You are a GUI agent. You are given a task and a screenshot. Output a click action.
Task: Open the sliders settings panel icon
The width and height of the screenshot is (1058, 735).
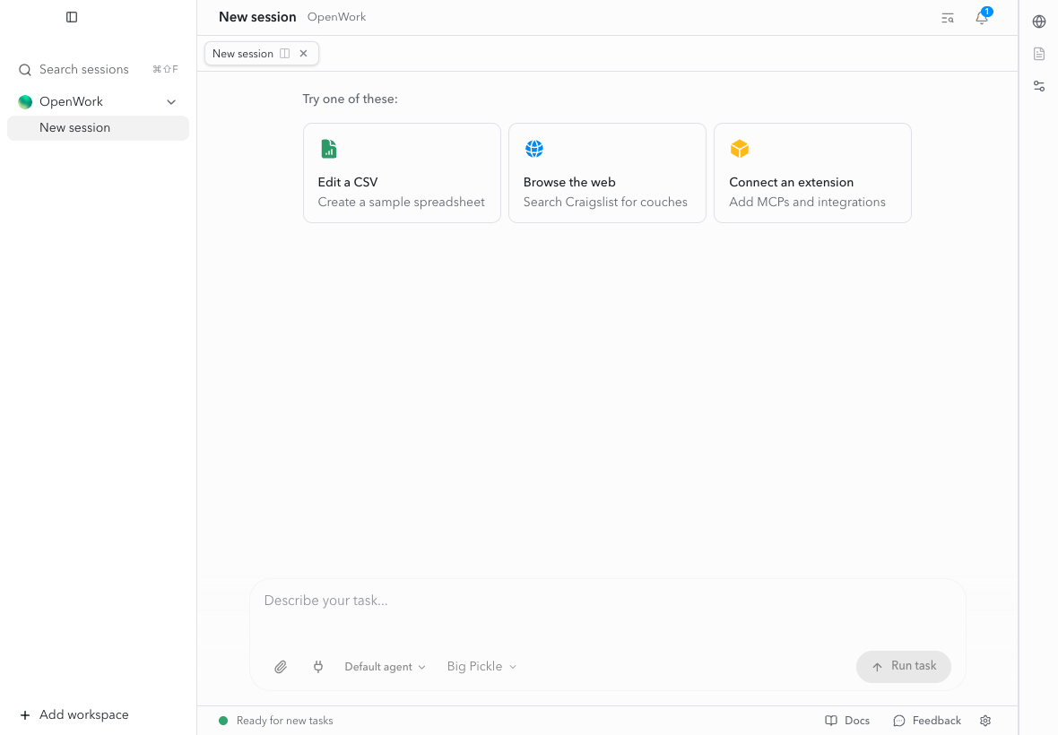(x=1039, y=86)
